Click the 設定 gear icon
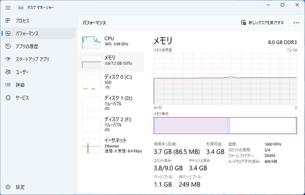 8,187
